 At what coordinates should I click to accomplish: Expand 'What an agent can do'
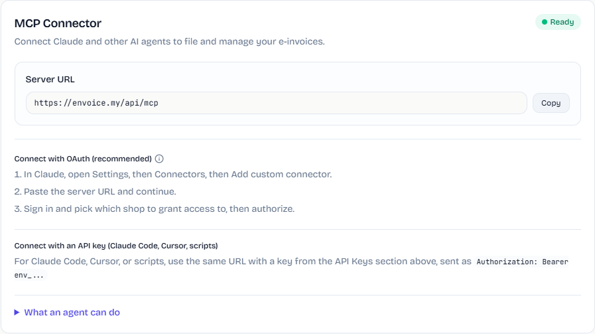coord(67,312)
